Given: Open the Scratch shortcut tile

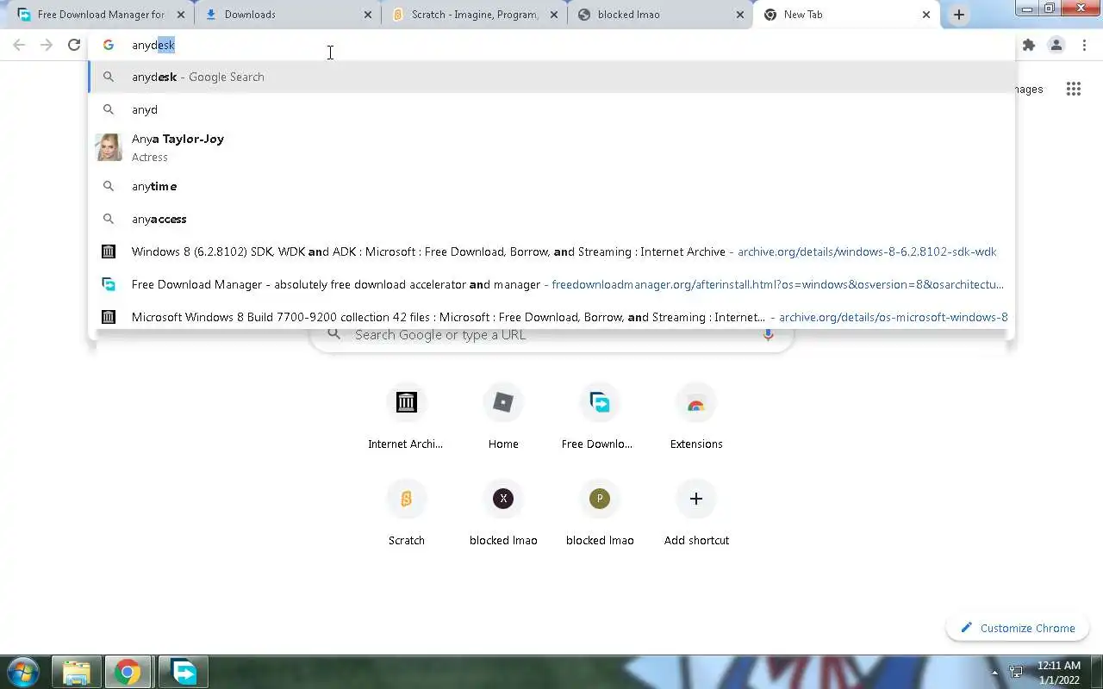Looking at the screenshot, I should (x=406, y=515).
